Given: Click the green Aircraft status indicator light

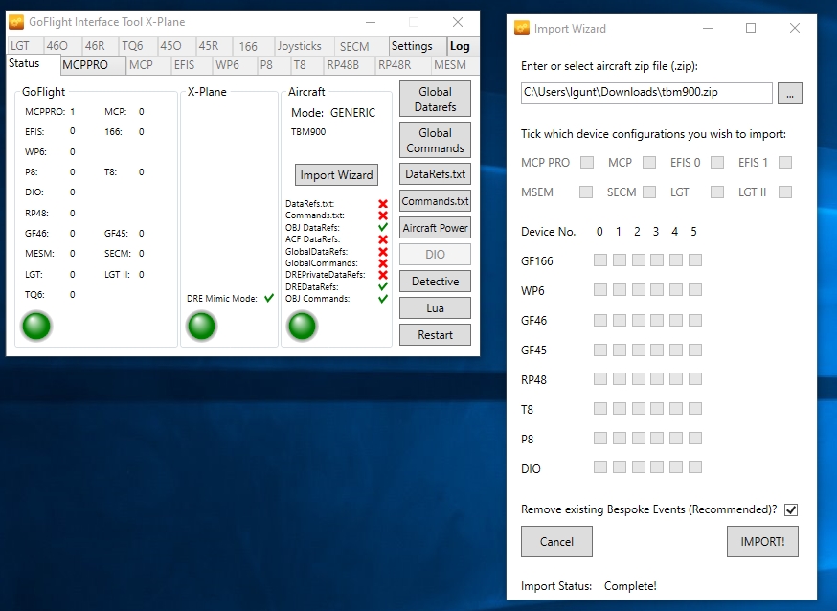Looking at the screenshot, I should [x=302, y=327].
